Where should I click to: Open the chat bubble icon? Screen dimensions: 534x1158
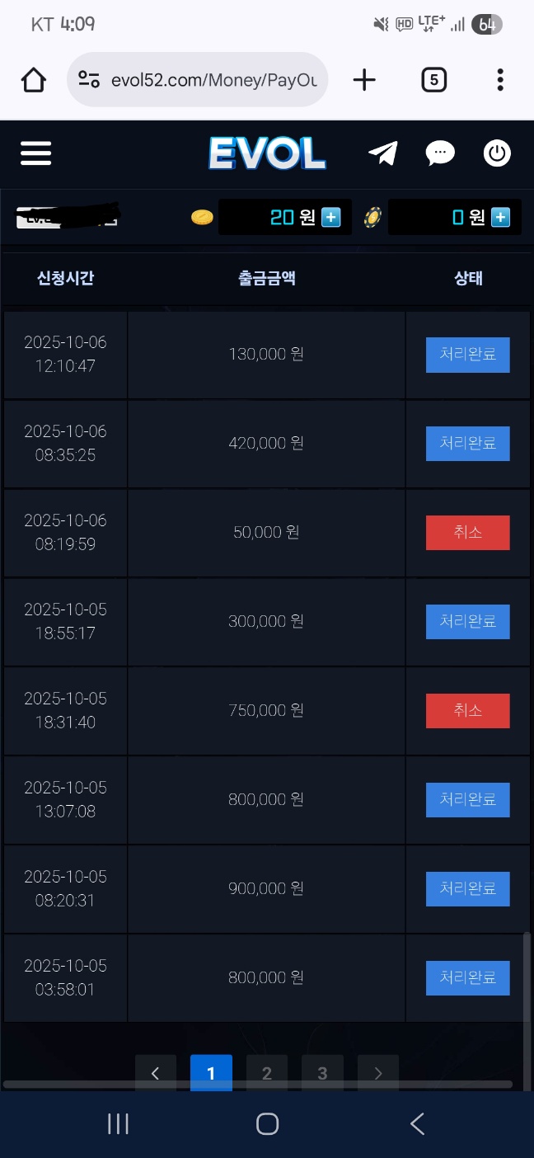click(440, 153)
